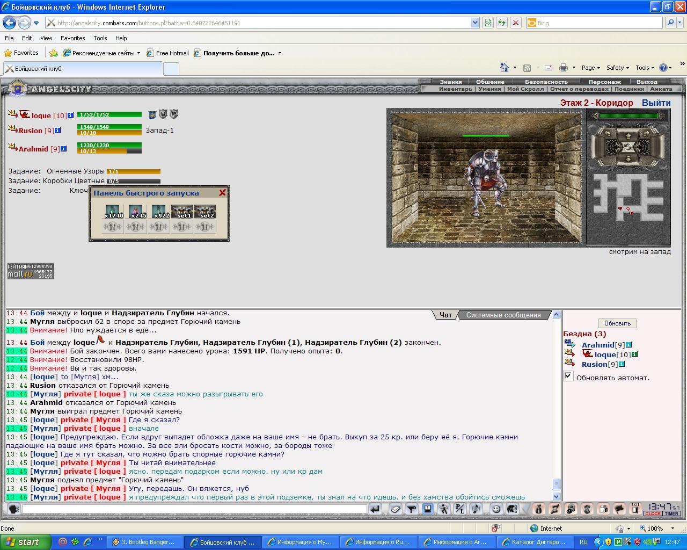Click the send message arrow button

click(375, 509)
